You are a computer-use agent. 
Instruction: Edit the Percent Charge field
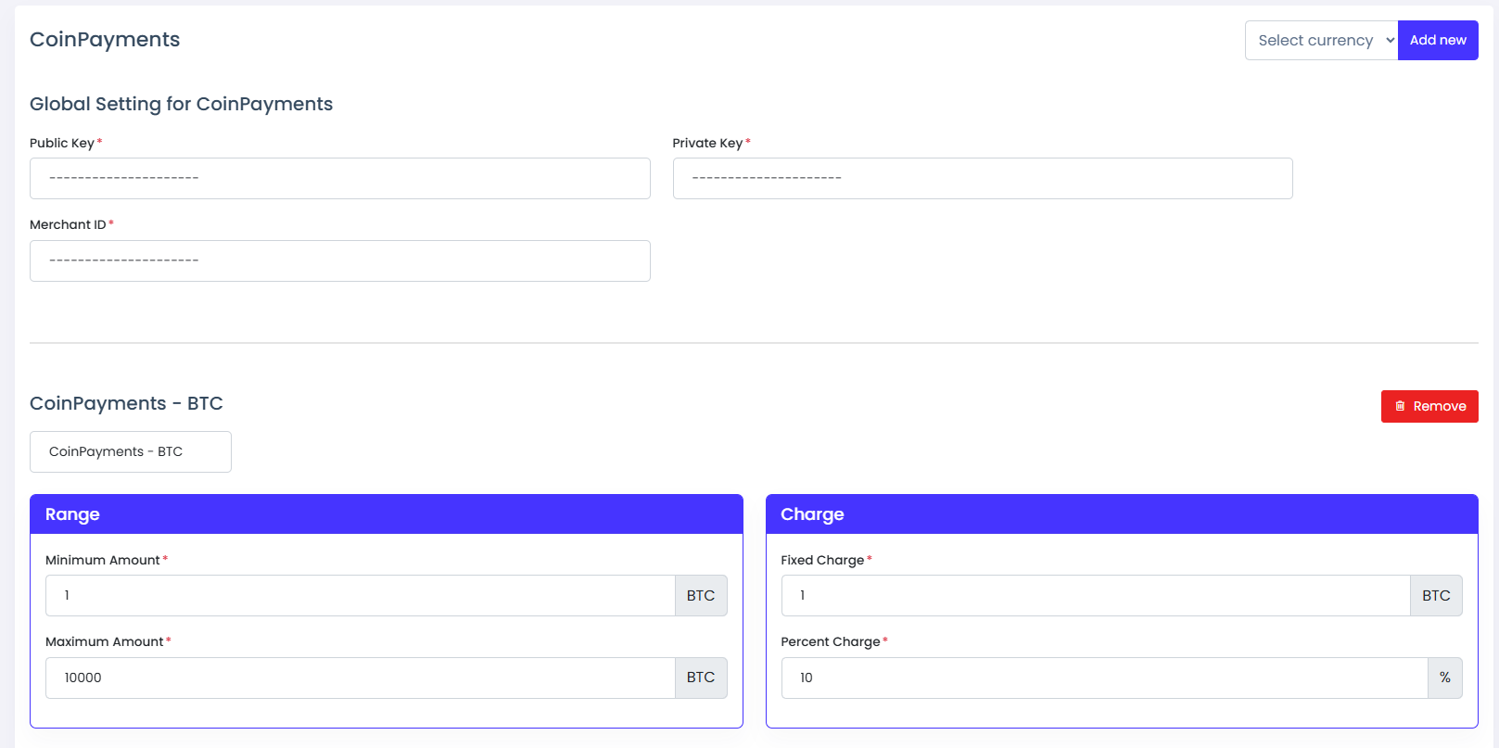pos(1105,678)
